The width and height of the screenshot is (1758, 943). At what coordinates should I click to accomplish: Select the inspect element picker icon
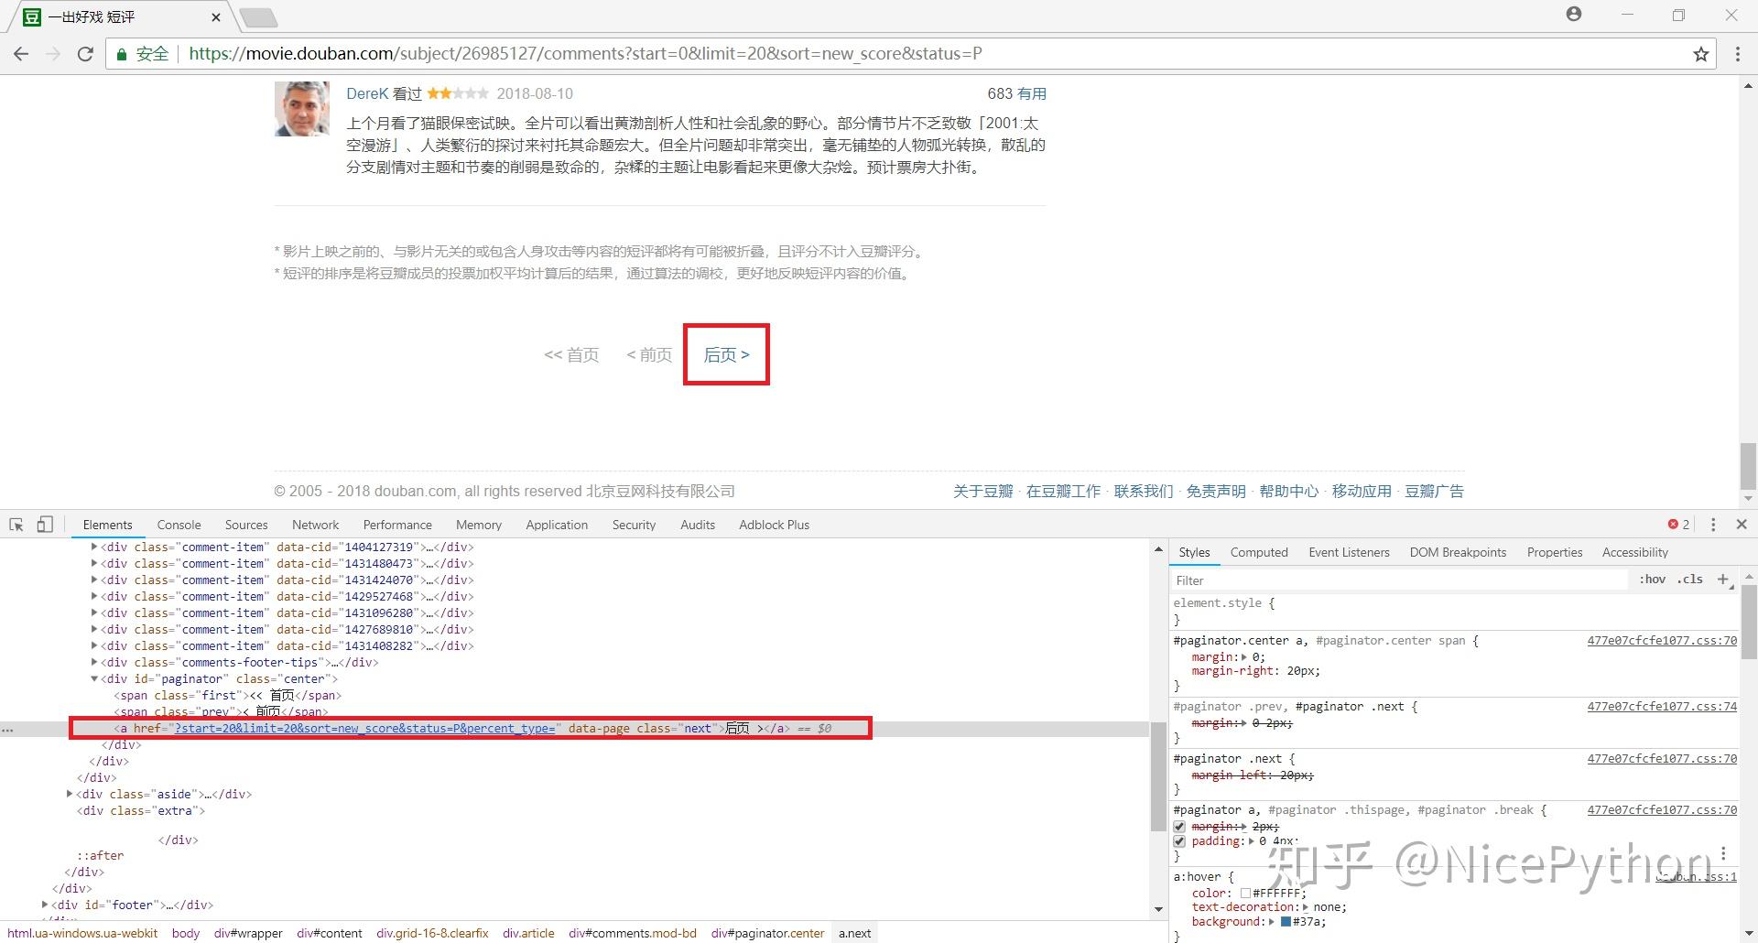click(x=15, y=524)
